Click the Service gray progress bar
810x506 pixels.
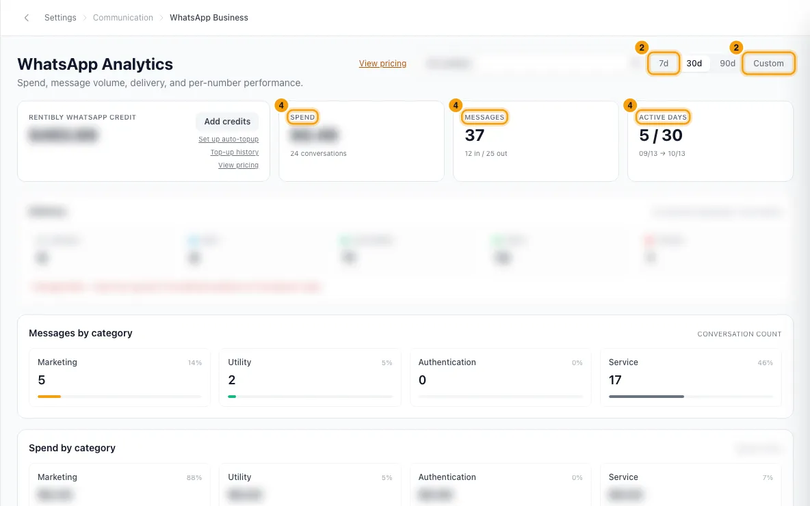(x=646, y=397)
